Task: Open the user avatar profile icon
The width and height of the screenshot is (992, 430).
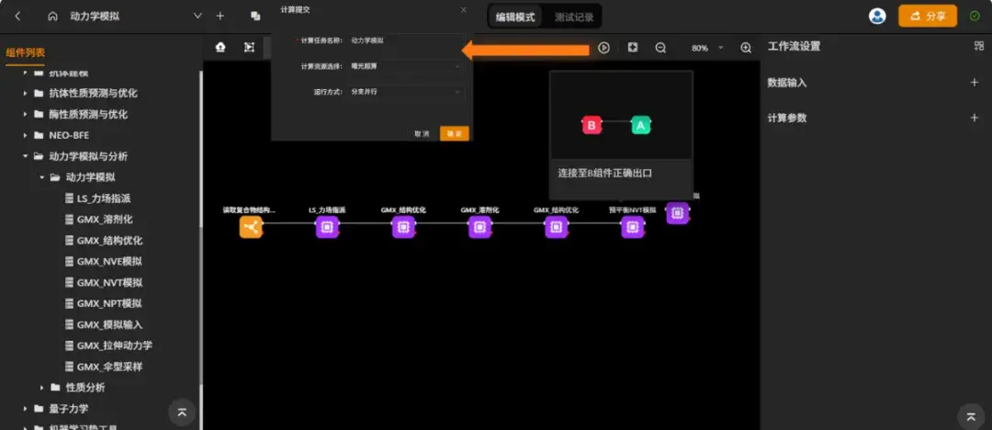Action: 877,17
